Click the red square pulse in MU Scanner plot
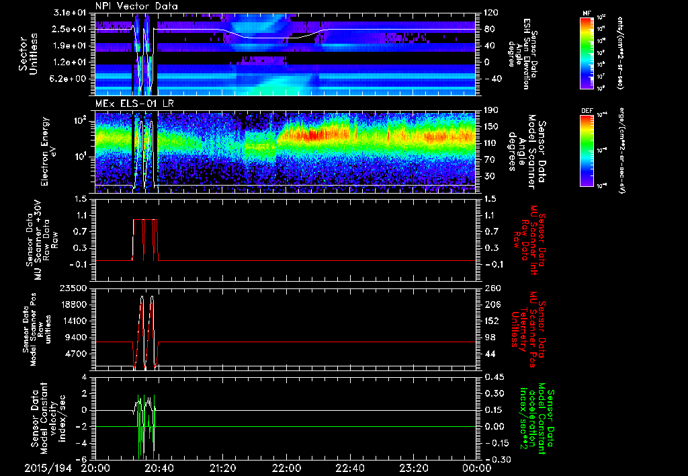 click(145, 240)
